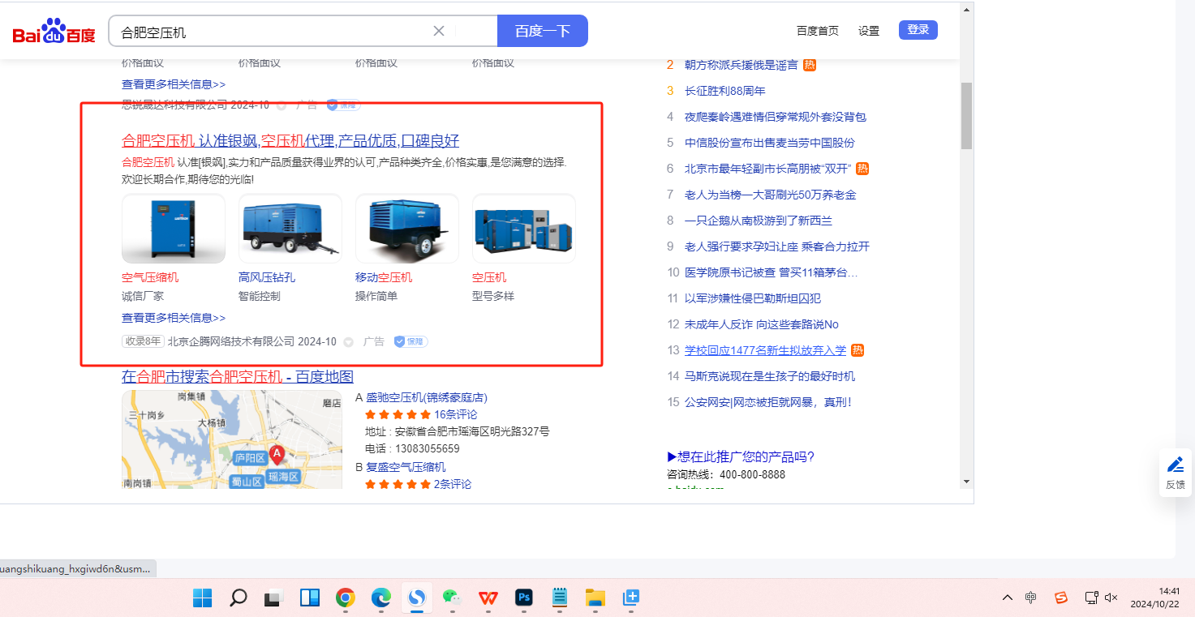Open Google Chrome from the taskbar

[346, 598]
